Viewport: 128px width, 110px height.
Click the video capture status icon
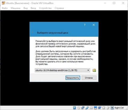click(x=100, y=108)
